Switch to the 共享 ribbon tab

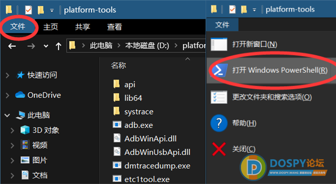[83, 27]
